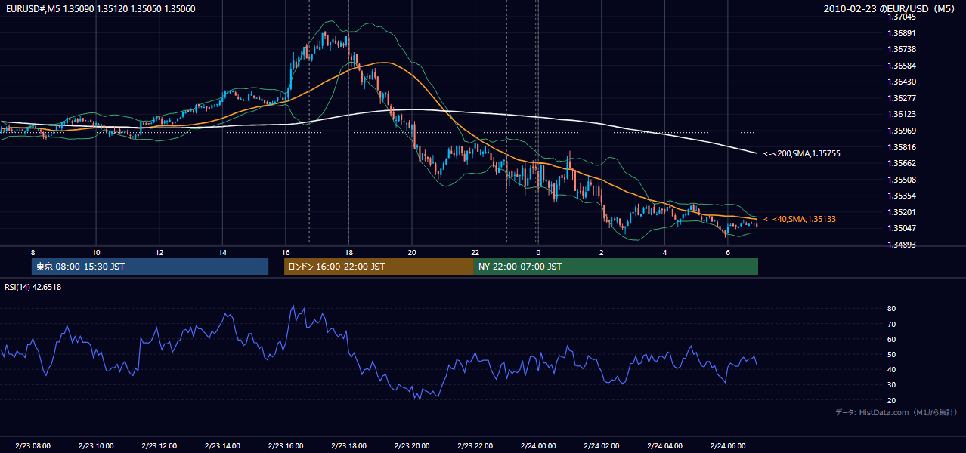Click hour tick 16 under price chart
This screenshot has height=453, width=966.
285,252
